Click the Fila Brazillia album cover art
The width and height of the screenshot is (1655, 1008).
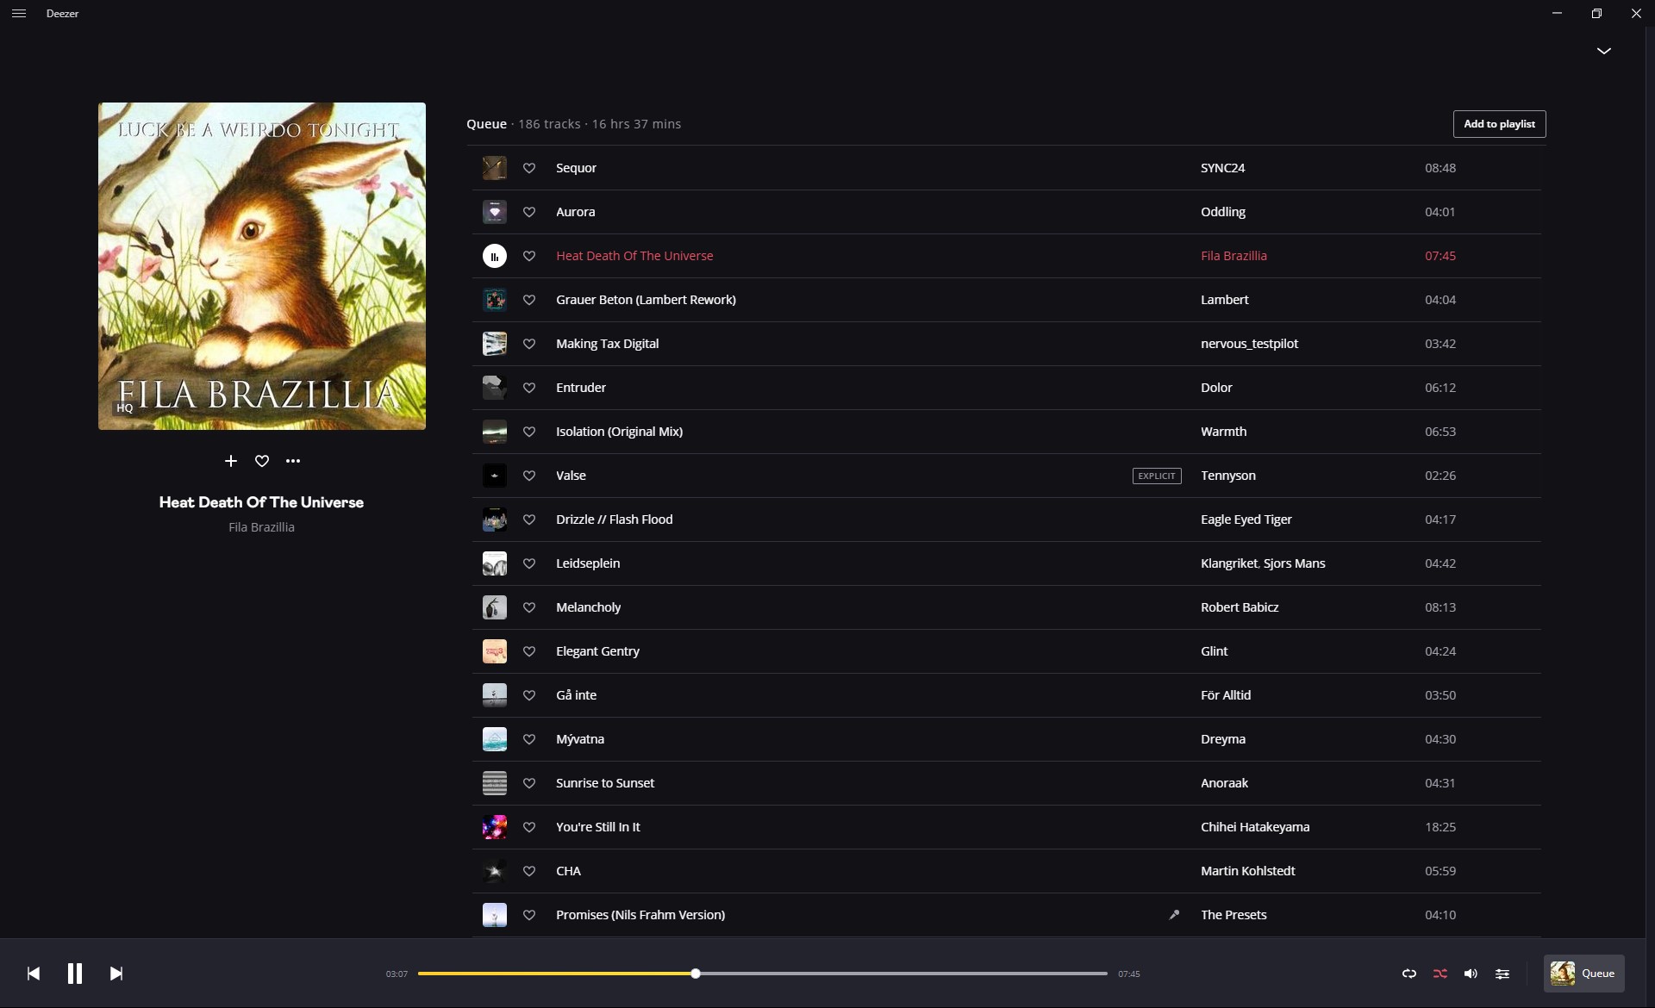tap(262, 266)
